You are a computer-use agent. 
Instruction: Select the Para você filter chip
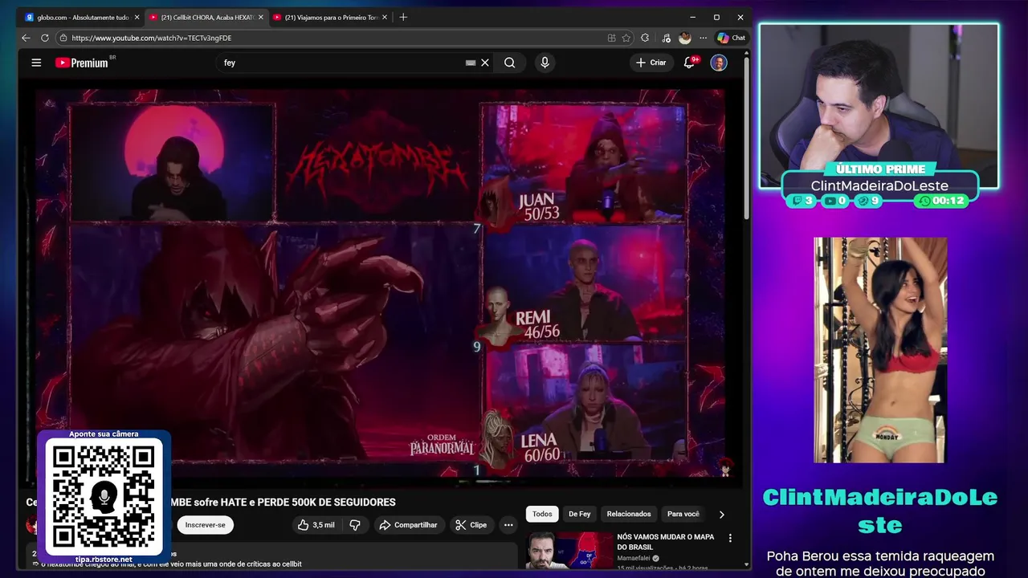[x=683, y=514]
